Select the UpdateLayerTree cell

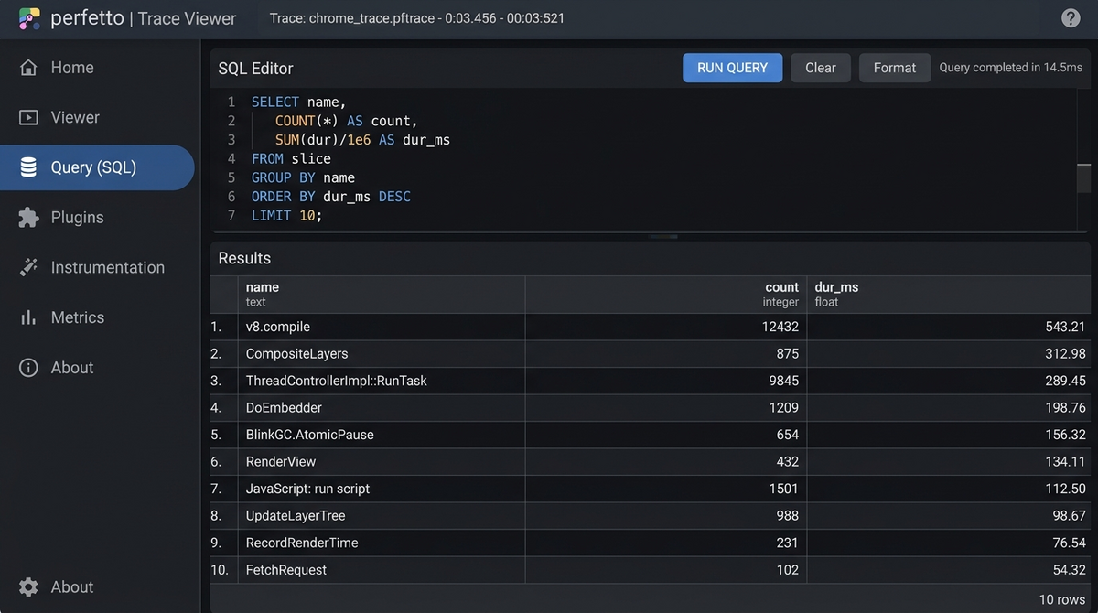pyautogui.click(x=382, y=516)
